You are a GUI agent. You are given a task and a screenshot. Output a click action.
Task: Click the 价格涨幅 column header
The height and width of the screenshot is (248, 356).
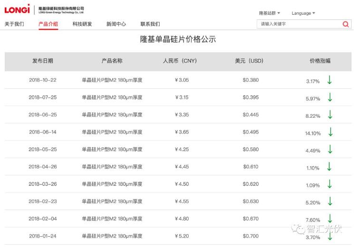pyautogui.click(x=320, y=61)
